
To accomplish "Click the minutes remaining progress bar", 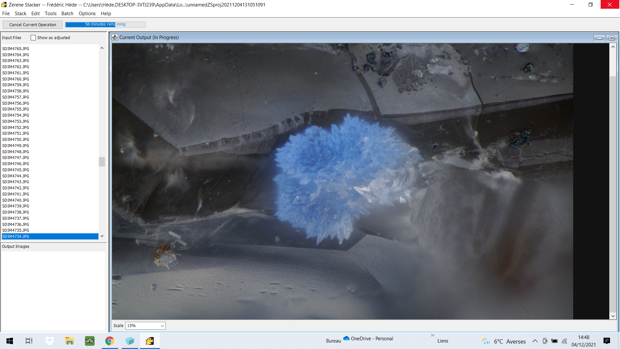I will coord(105,25).
